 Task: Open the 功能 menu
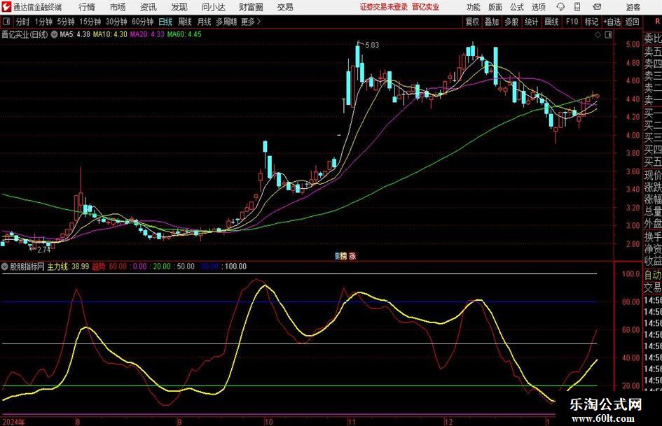pyautogui.click(x=474, y=7)
